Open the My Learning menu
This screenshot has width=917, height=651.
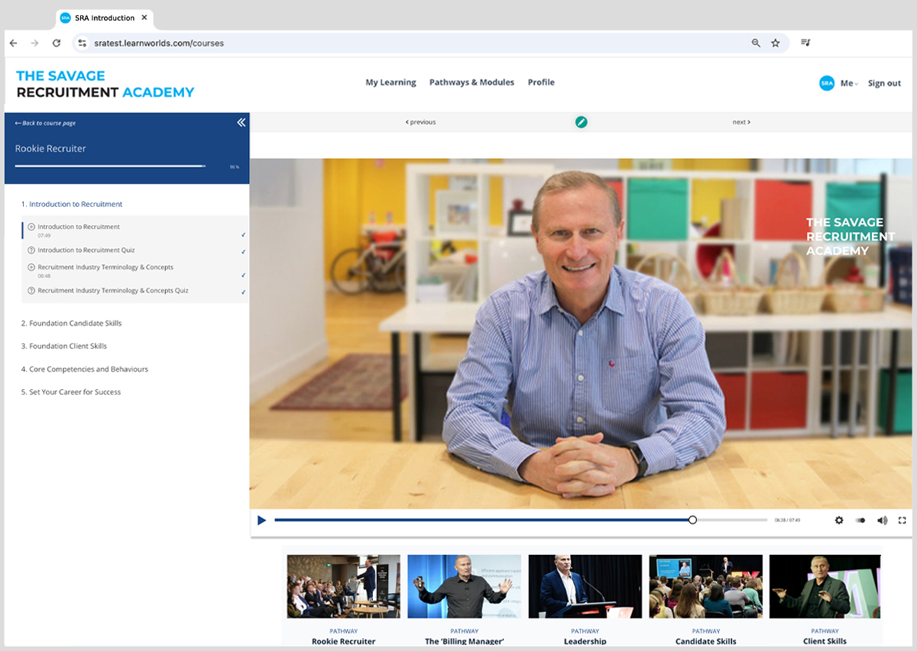point(390,82)
